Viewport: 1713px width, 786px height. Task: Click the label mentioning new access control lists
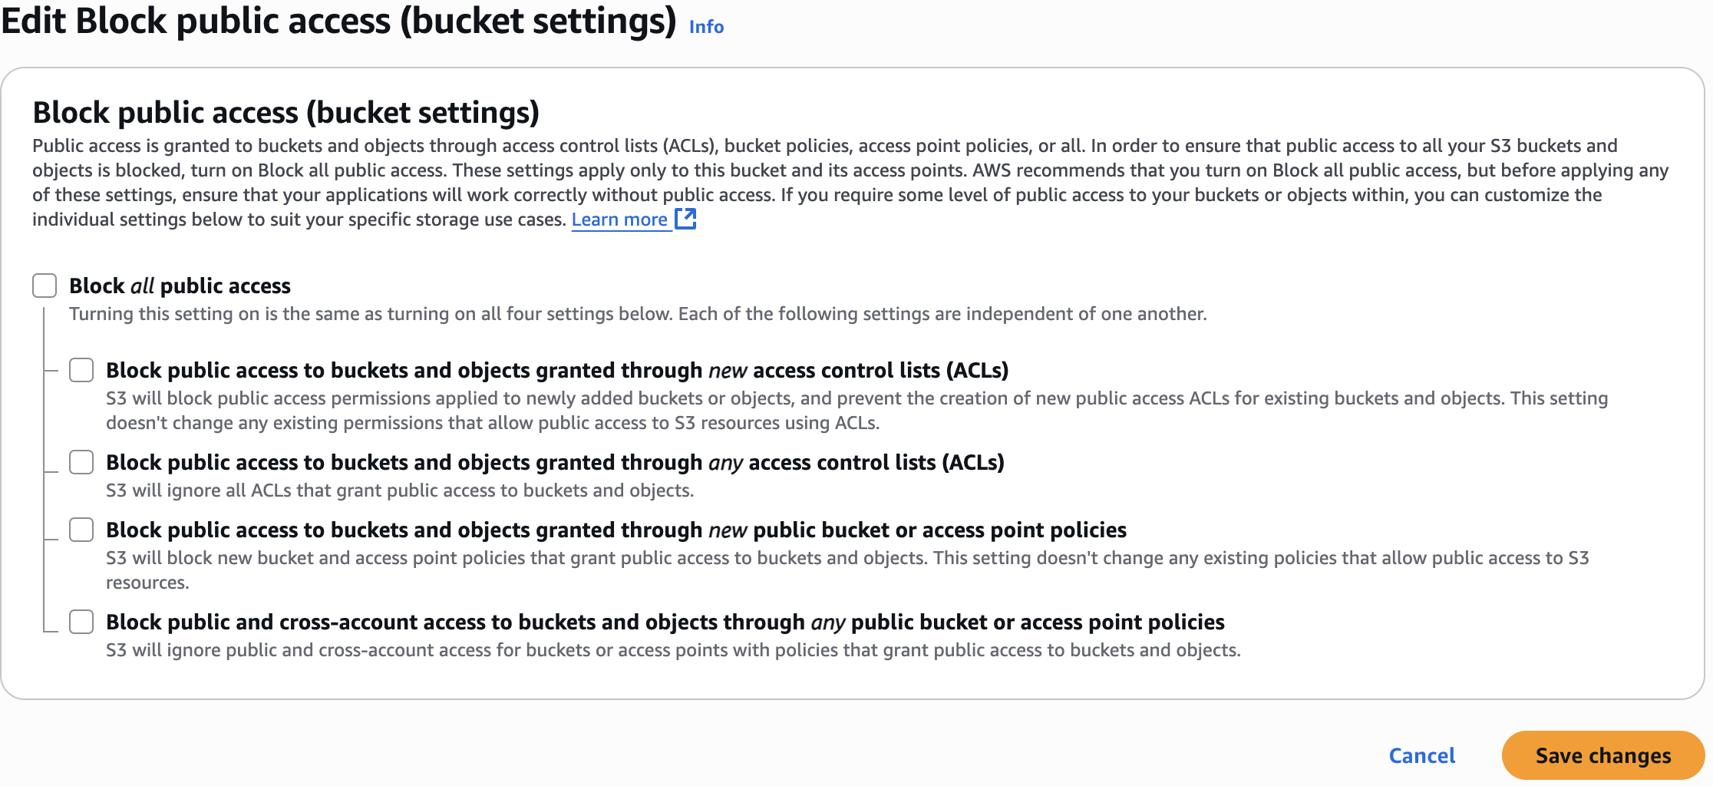pos(557,370)
